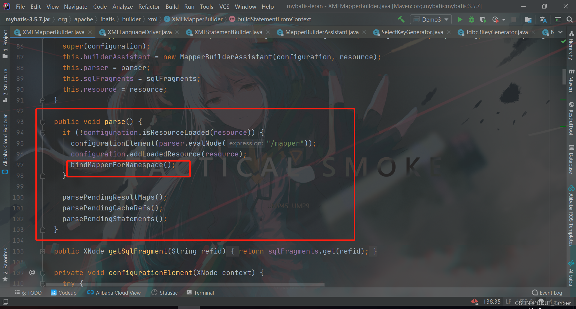Open Alibaba ROS Templates panel

(x=571, y=216)
